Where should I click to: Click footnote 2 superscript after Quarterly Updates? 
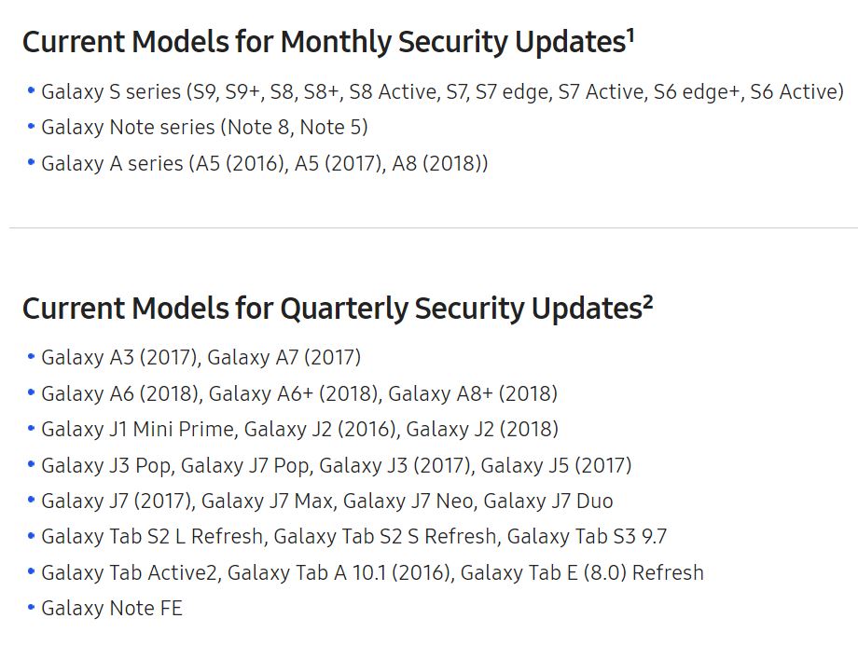pos(648,302)
